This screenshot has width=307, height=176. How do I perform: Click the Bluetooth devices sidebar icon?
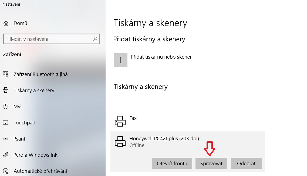(x=5, y=74)
